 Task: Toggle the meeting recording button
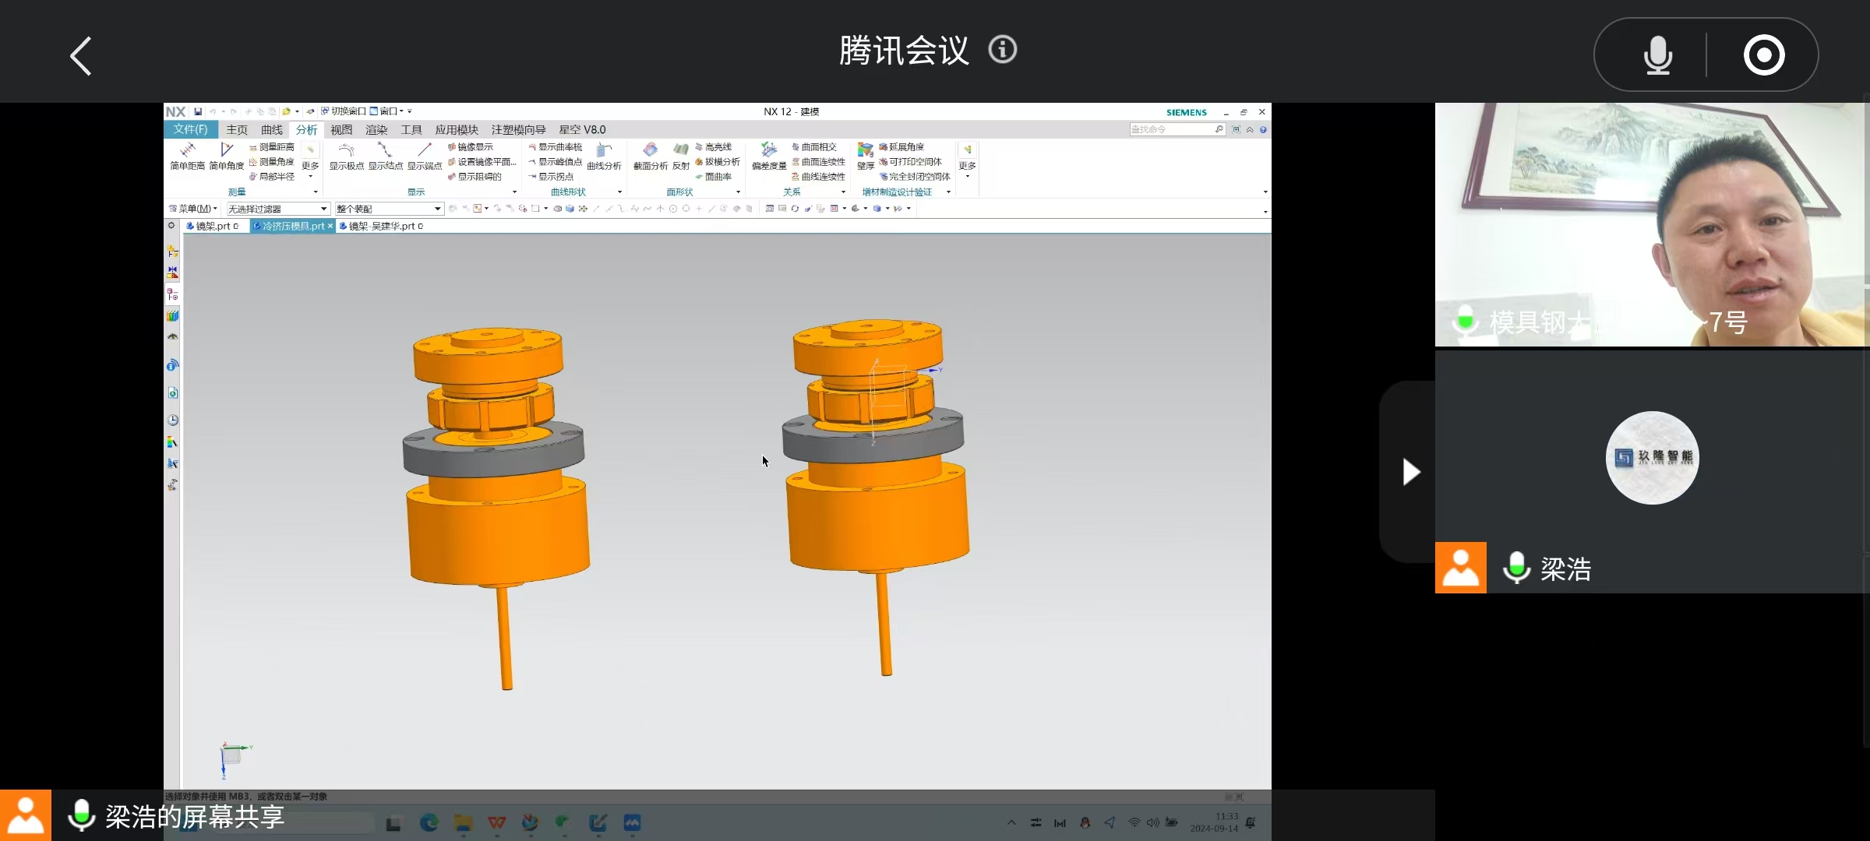pyautogui.click(x=1764, y=55)
